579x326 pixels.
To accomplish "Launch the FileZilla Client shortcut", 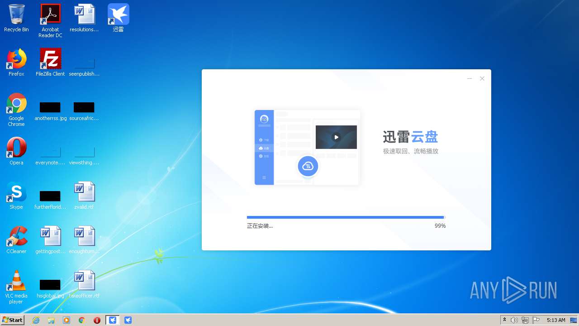I will 50,62.
